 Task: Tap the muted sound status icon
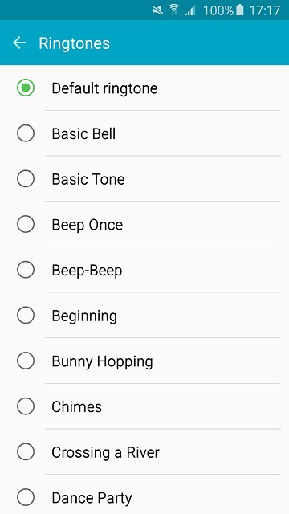click(x=157, y=10)
